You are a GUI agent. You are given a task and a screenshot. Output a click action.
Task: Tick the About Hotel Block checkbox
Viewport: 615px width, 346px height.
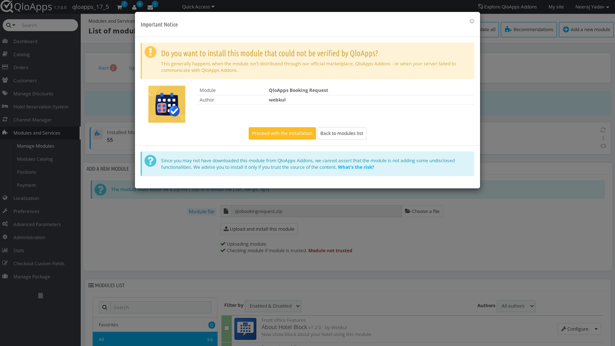[x=227, y=328]
